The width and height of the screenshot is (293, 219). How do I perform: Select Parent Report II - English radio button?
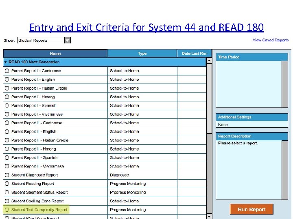7,131
